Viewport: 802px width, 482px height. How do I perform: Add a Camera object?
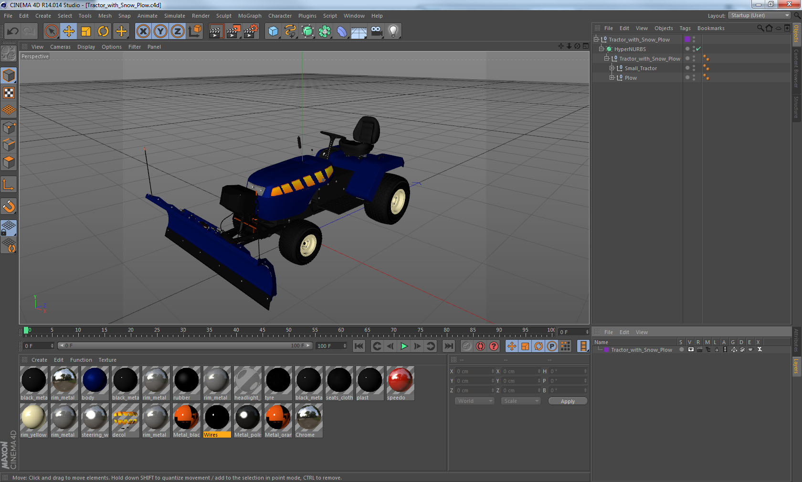click(376, 31)
